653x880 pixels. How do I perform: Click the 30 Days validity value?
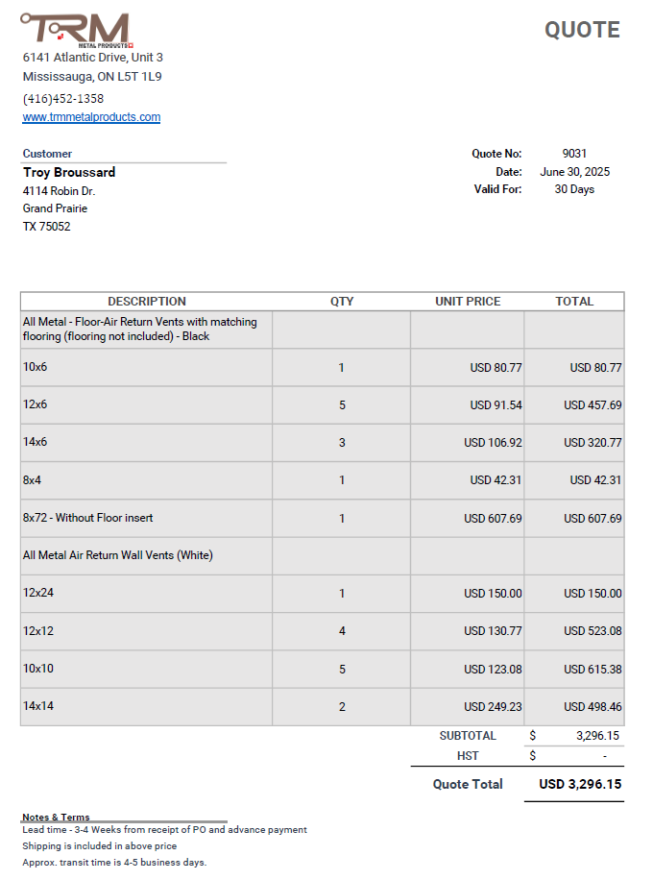(574, 189)
